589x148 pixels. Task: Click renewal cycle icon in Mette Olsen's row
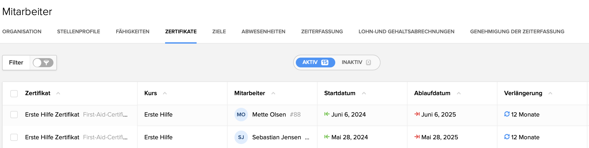pos(507,114)
